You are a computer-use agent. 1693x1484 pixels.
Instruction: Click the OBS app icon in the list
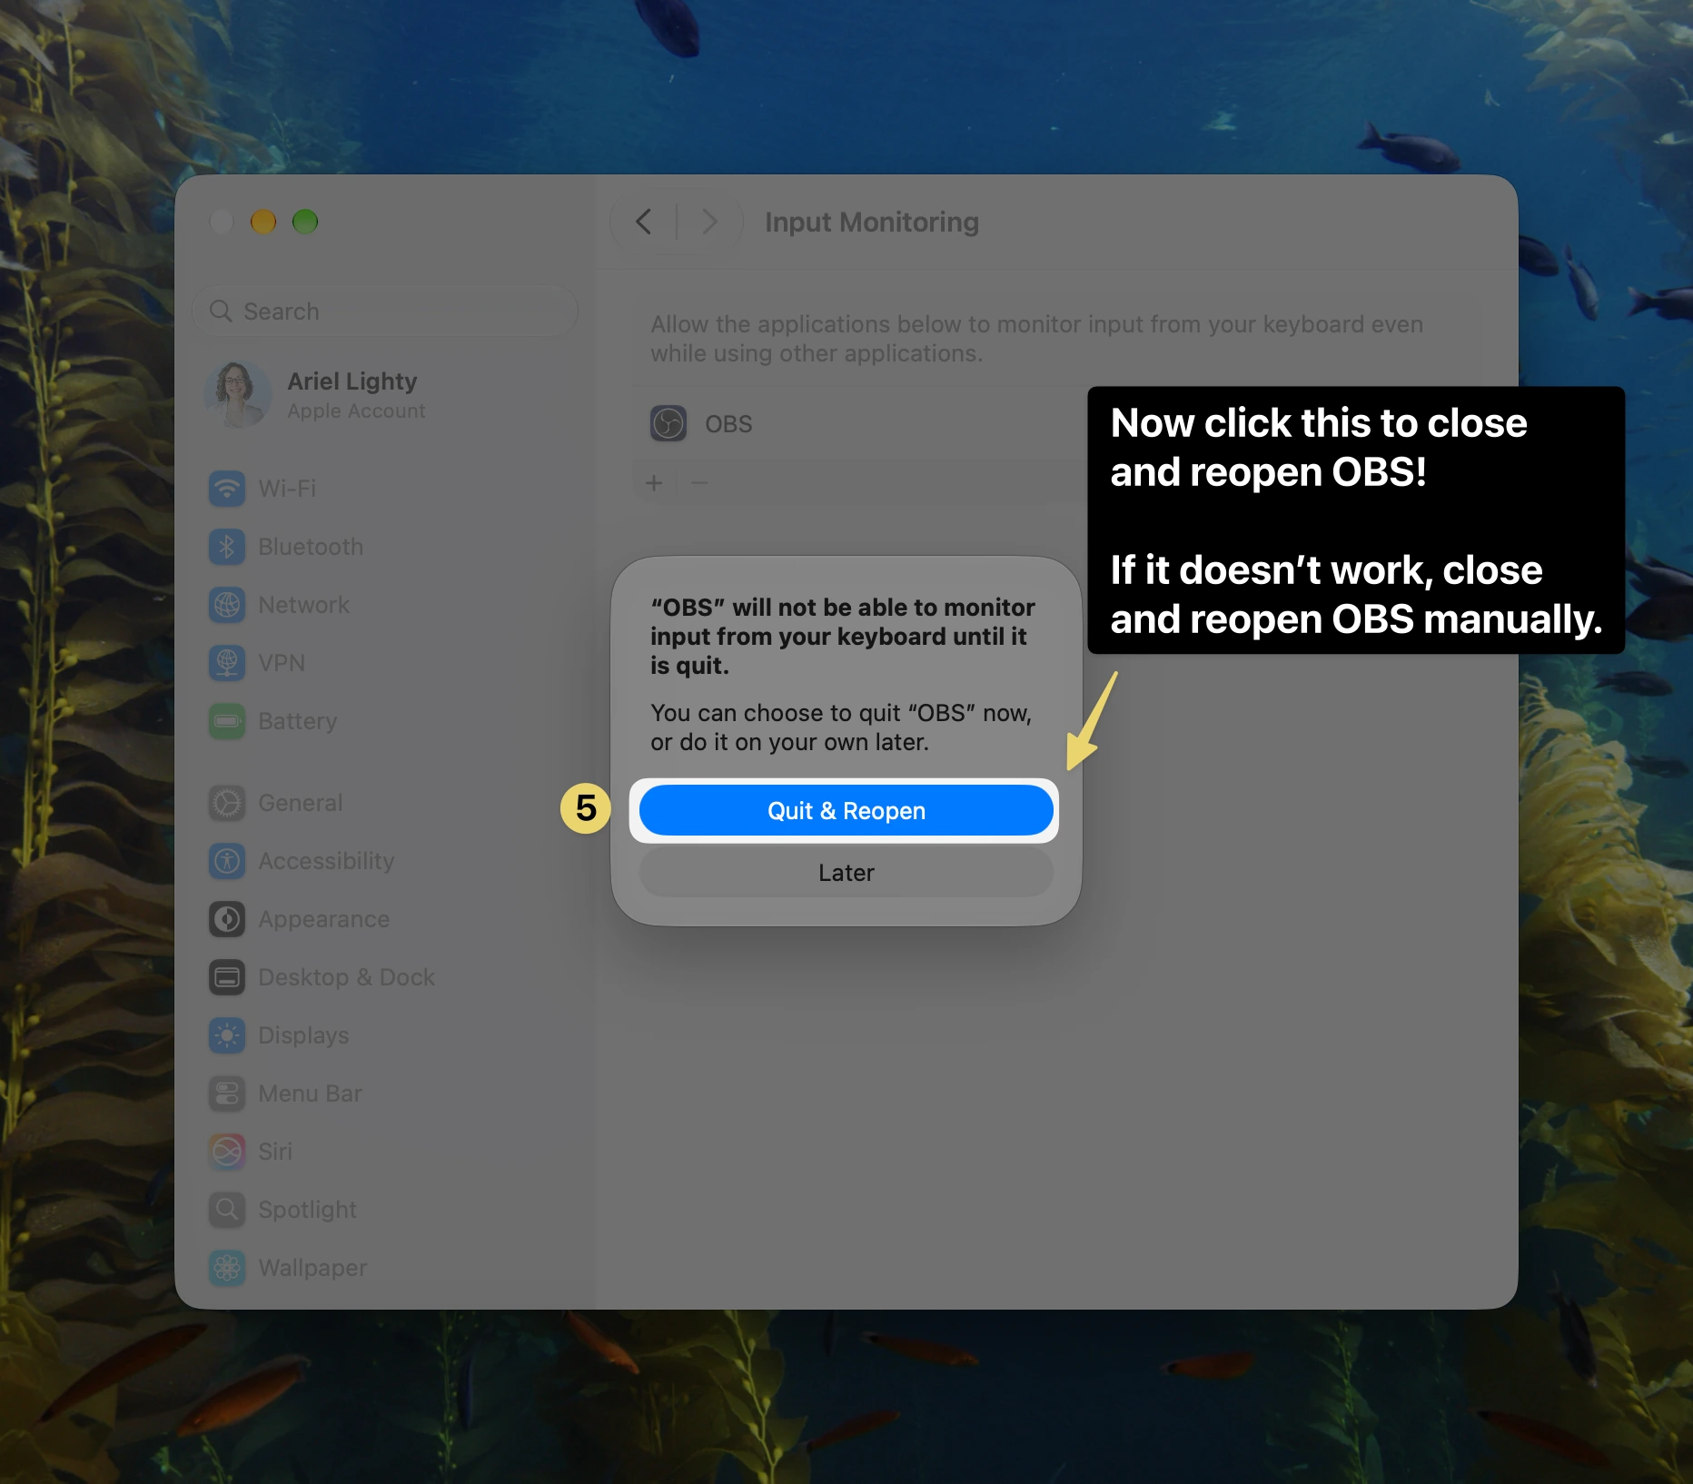668,423
